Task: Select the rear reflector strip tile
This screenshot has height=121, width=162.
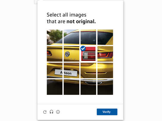Action: (x=88, y=71)
